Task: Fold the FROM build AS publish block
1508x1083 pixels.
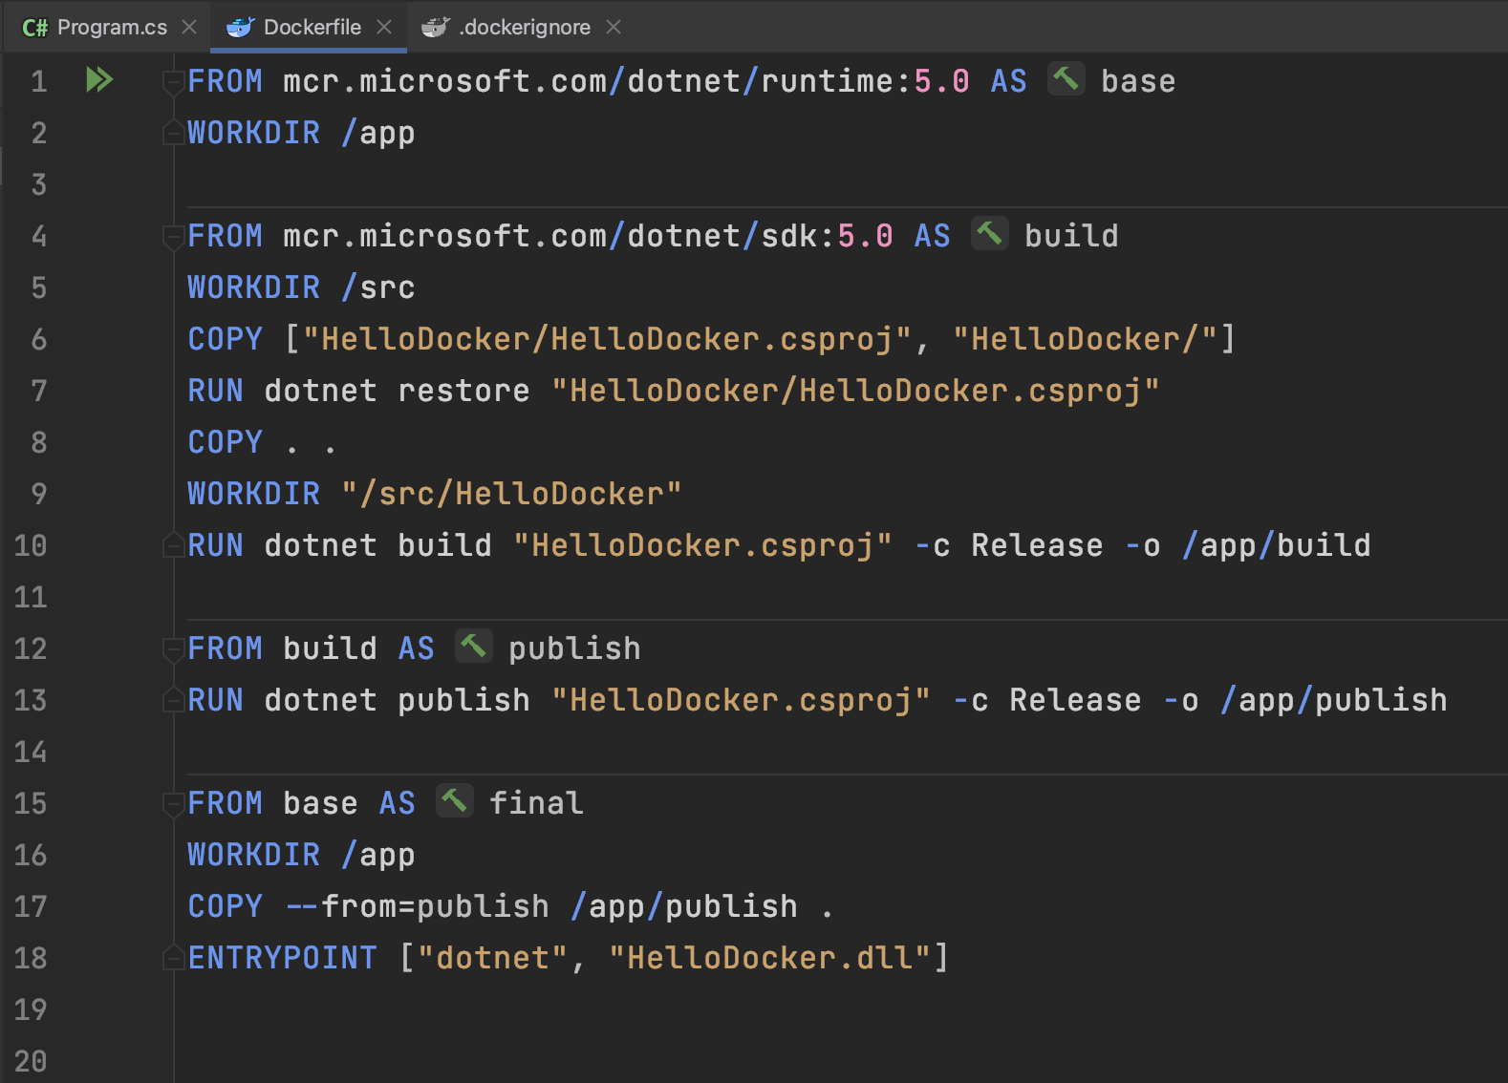Action: click(x=173, y=649)
